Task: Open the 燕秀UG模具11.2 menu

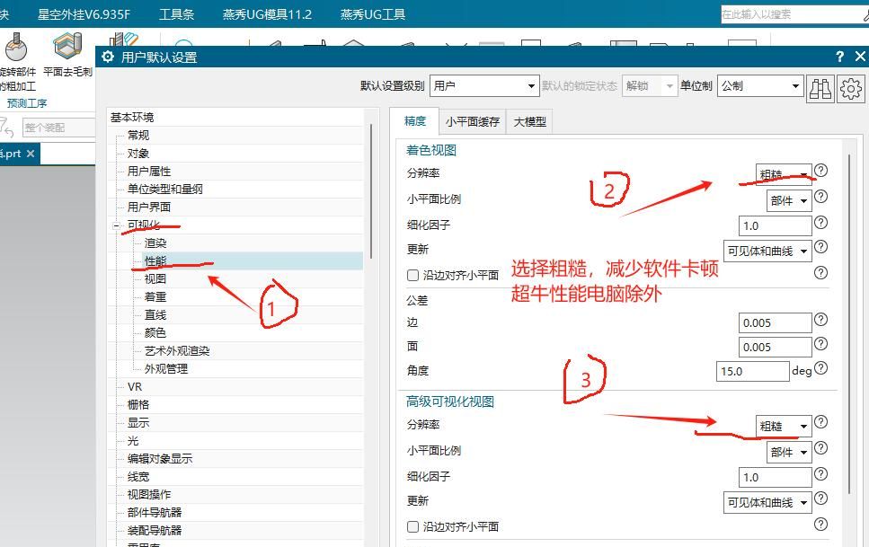Action: pos(265,13)
